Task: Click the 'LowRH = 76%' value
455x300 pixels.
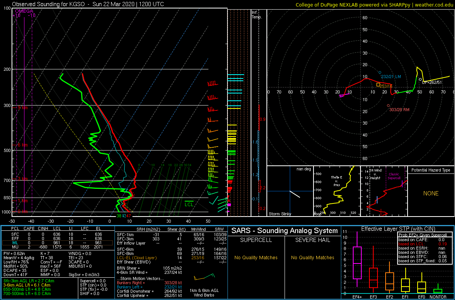Action: (x=16, y=262)
